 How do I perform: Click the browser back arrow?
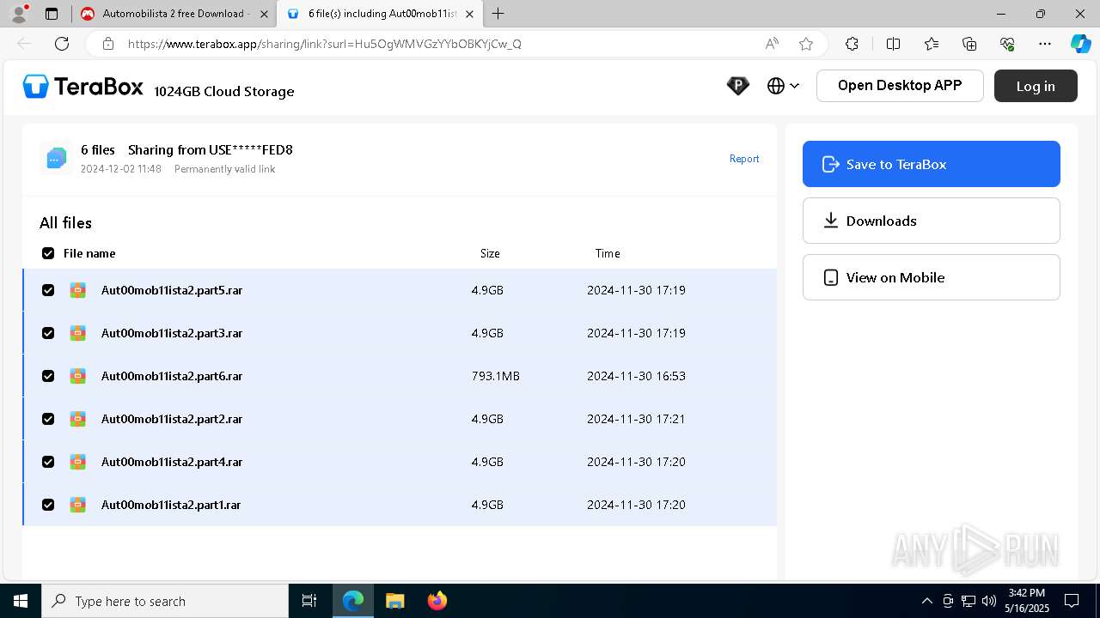tap(24, 44)
